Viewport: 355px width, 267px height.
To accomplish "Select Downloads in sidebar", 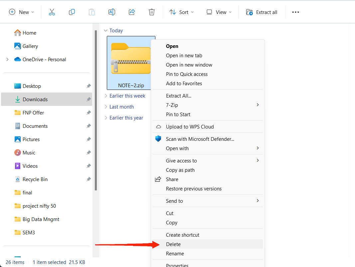I will [x=46, y=99].
